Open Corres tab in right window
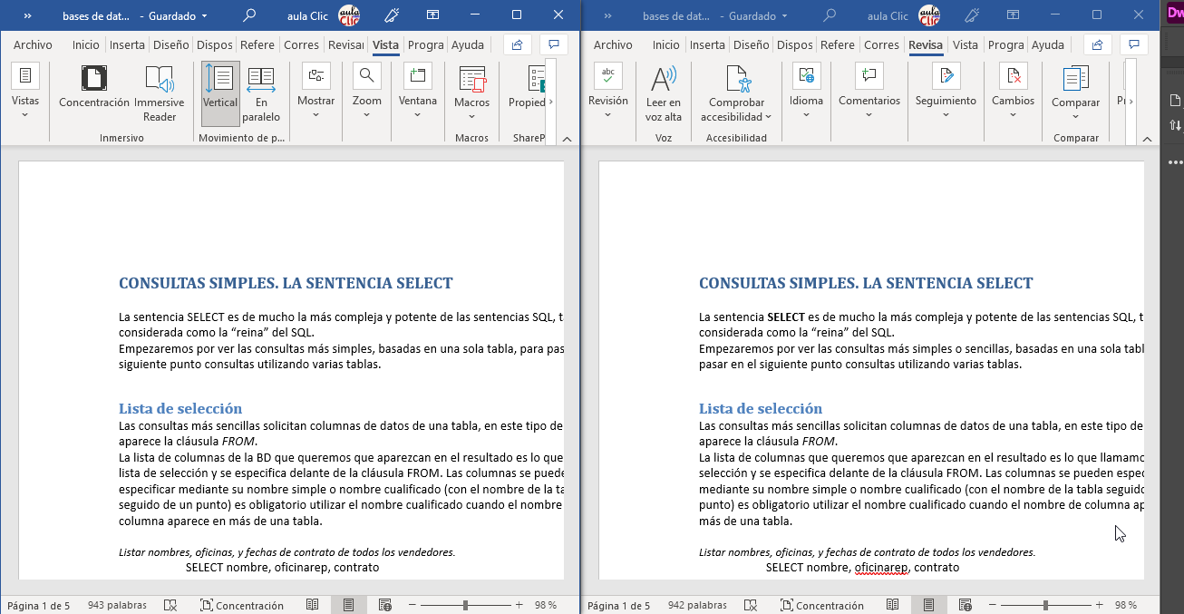 881,44
